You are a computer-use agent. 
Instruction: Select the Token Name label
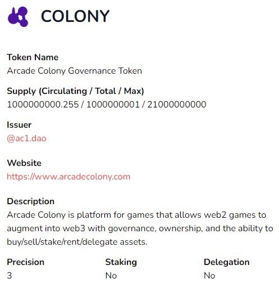(x=33, y=57)
